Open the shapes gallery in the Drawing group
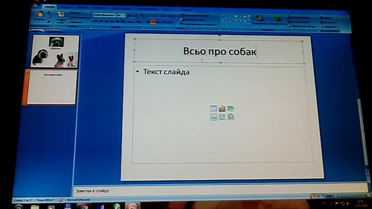 236,20
